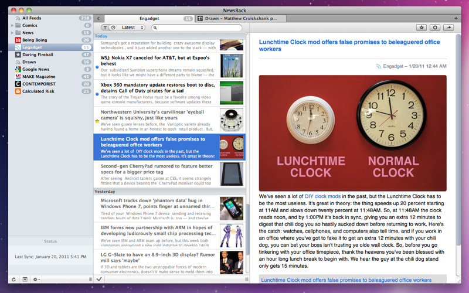Click the Daring Fireball star icon

tap(18, 54)
